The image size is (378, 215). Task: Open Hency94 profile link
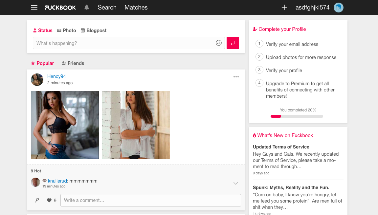point(56,76)
